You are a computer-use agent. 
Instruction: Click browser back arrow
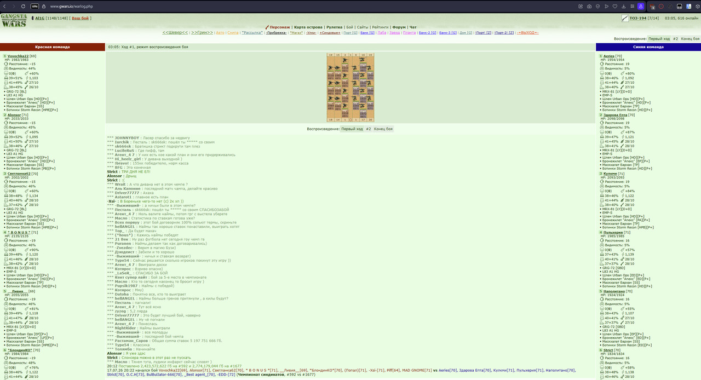pyautogui.click(x=5, y=6)
